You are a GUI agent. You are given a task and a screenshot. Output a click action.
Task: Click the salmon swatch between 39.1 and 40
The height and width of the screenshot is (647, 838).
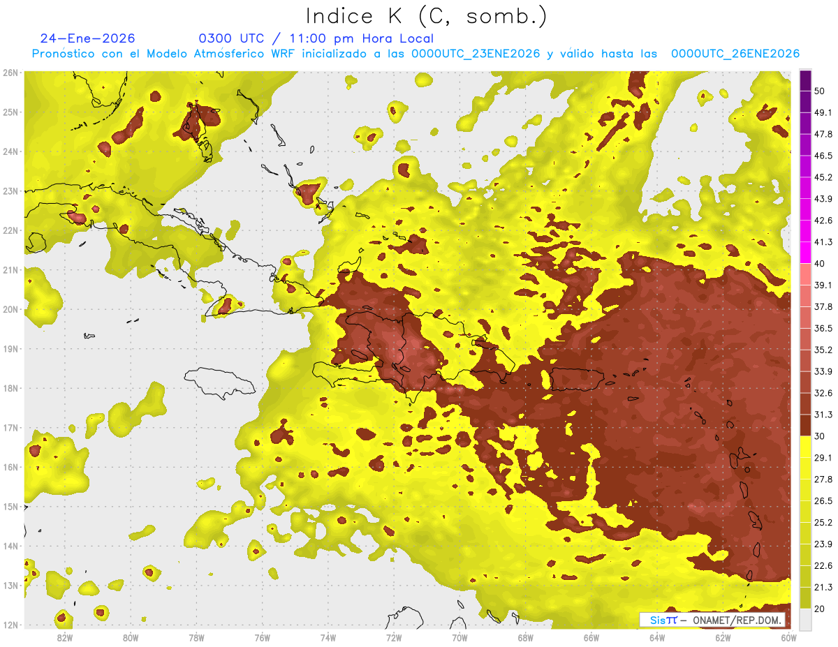point(806,274)
